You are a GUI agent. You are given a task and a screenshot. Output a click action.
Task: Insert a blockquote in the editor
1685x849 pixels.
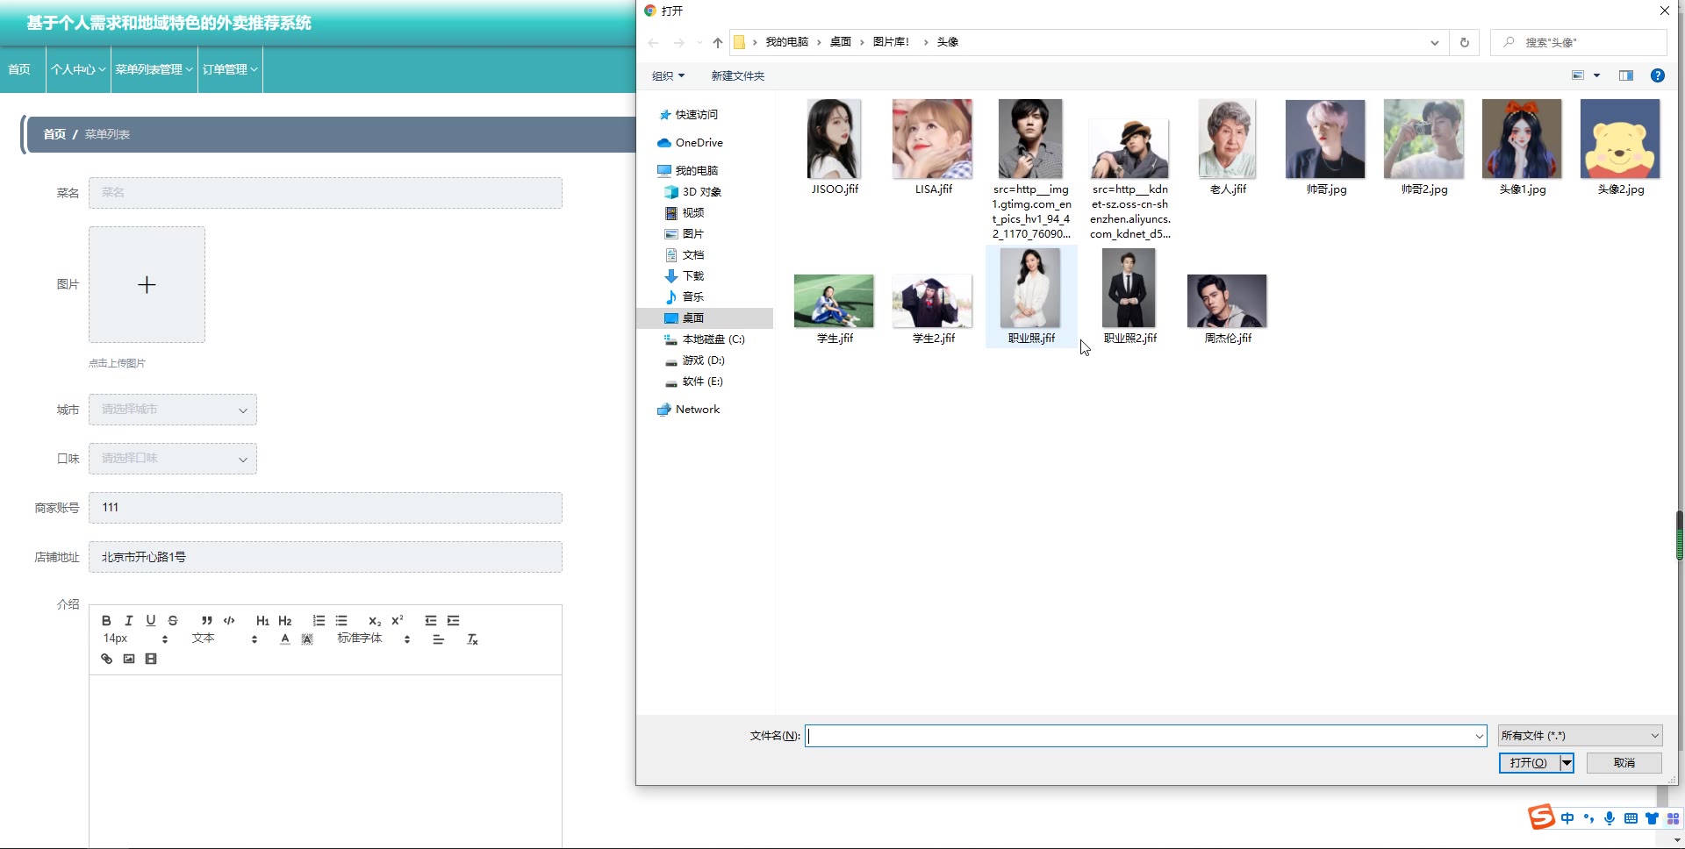point(207,620)
